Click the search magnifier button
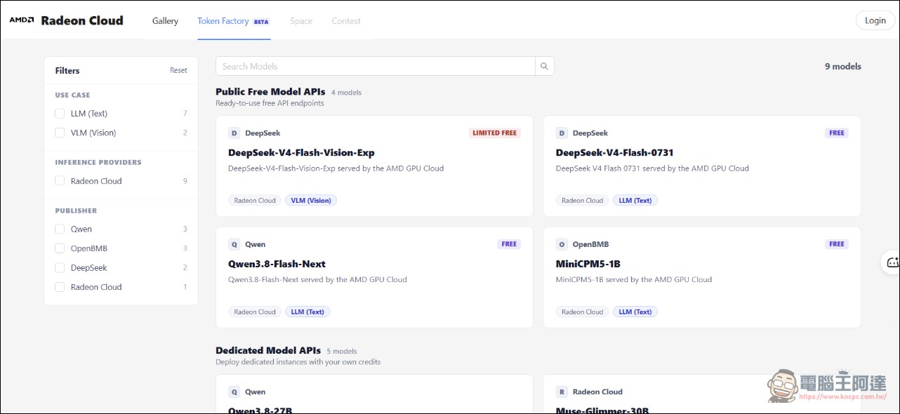 click(x=544, y=66)
